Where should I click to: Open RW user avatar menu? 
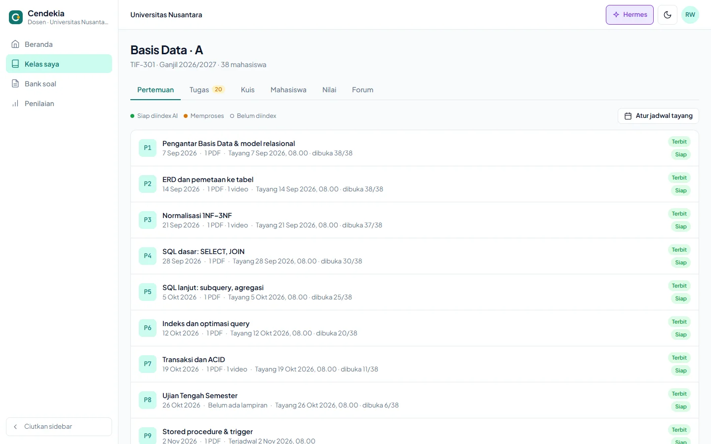pyautogui.click(x=690, y=15)
